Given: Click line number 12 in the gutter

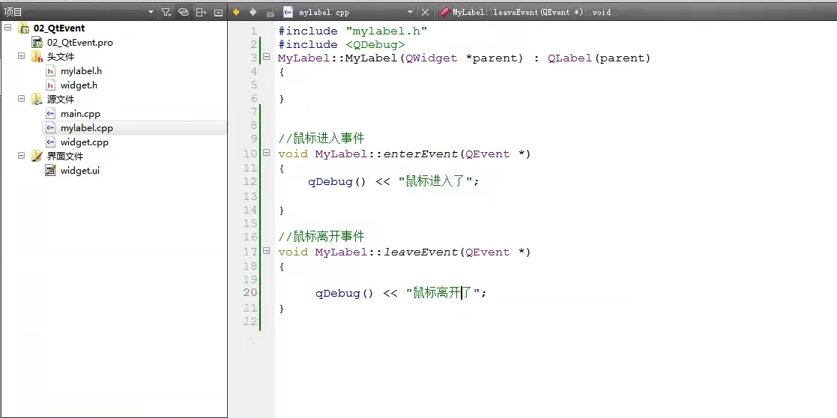Looking at the screenshot, I should coord(250,181).
